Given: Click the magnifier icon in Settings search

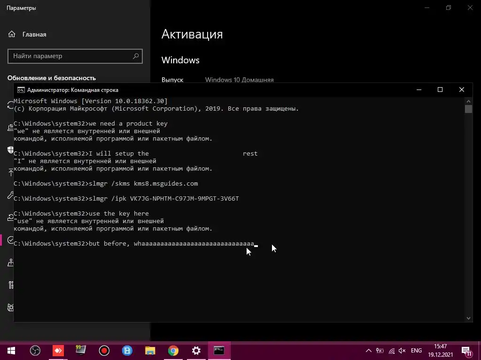Looking at the screenshot, I should pos(136,56).
